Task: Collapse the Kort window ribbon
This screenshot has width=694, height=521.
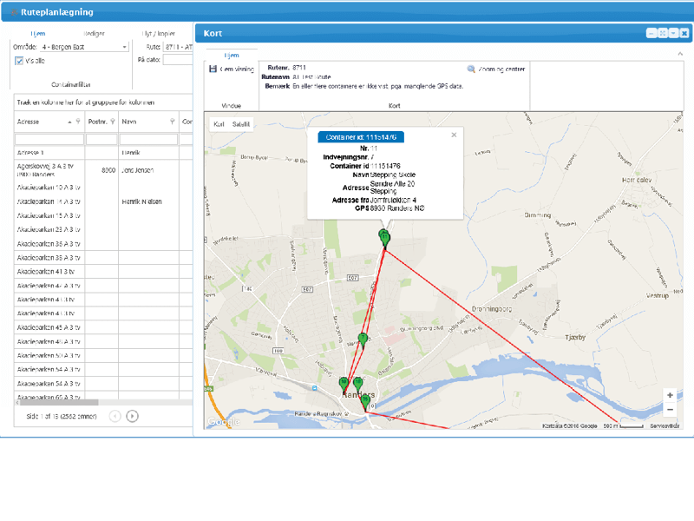Action: pyautogui.click(x=680, y=54)
